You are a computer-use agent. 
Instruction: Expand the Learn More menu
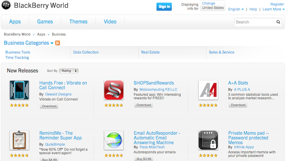(273, 9)
